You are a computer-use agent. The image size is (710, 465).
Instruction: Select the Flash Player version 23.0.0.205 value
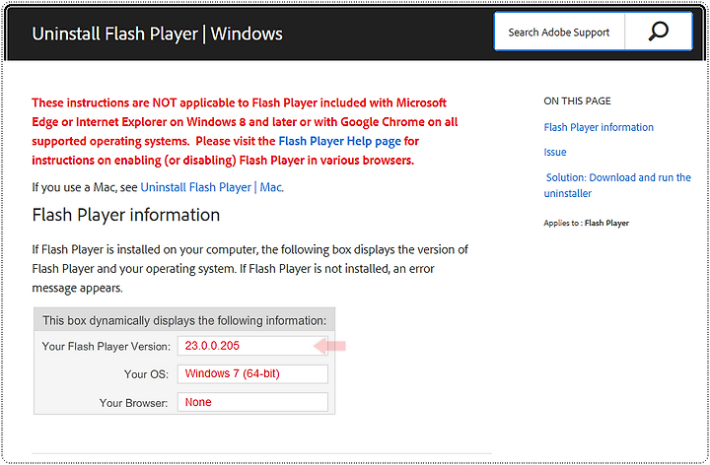212,346
